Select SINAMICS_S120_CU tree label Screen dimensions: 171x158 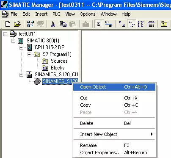(x=56, y=75)
